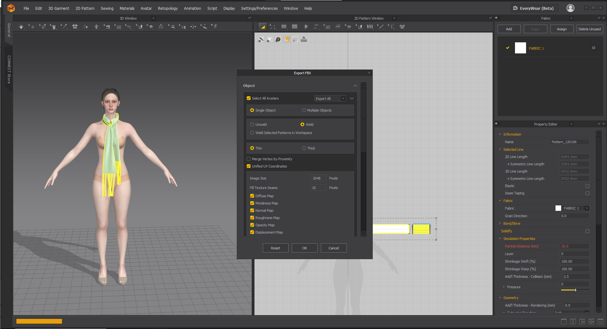Enable the Elastic checkbox in Property Editor

pyautogui.click(x=587, y=186)
